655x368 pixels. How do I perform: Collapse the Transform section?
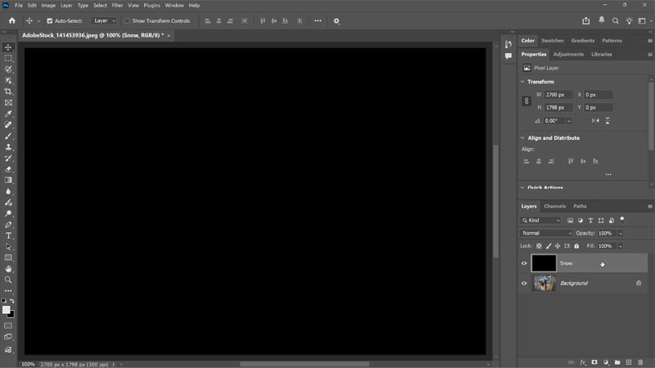click(x=523, y=82)
